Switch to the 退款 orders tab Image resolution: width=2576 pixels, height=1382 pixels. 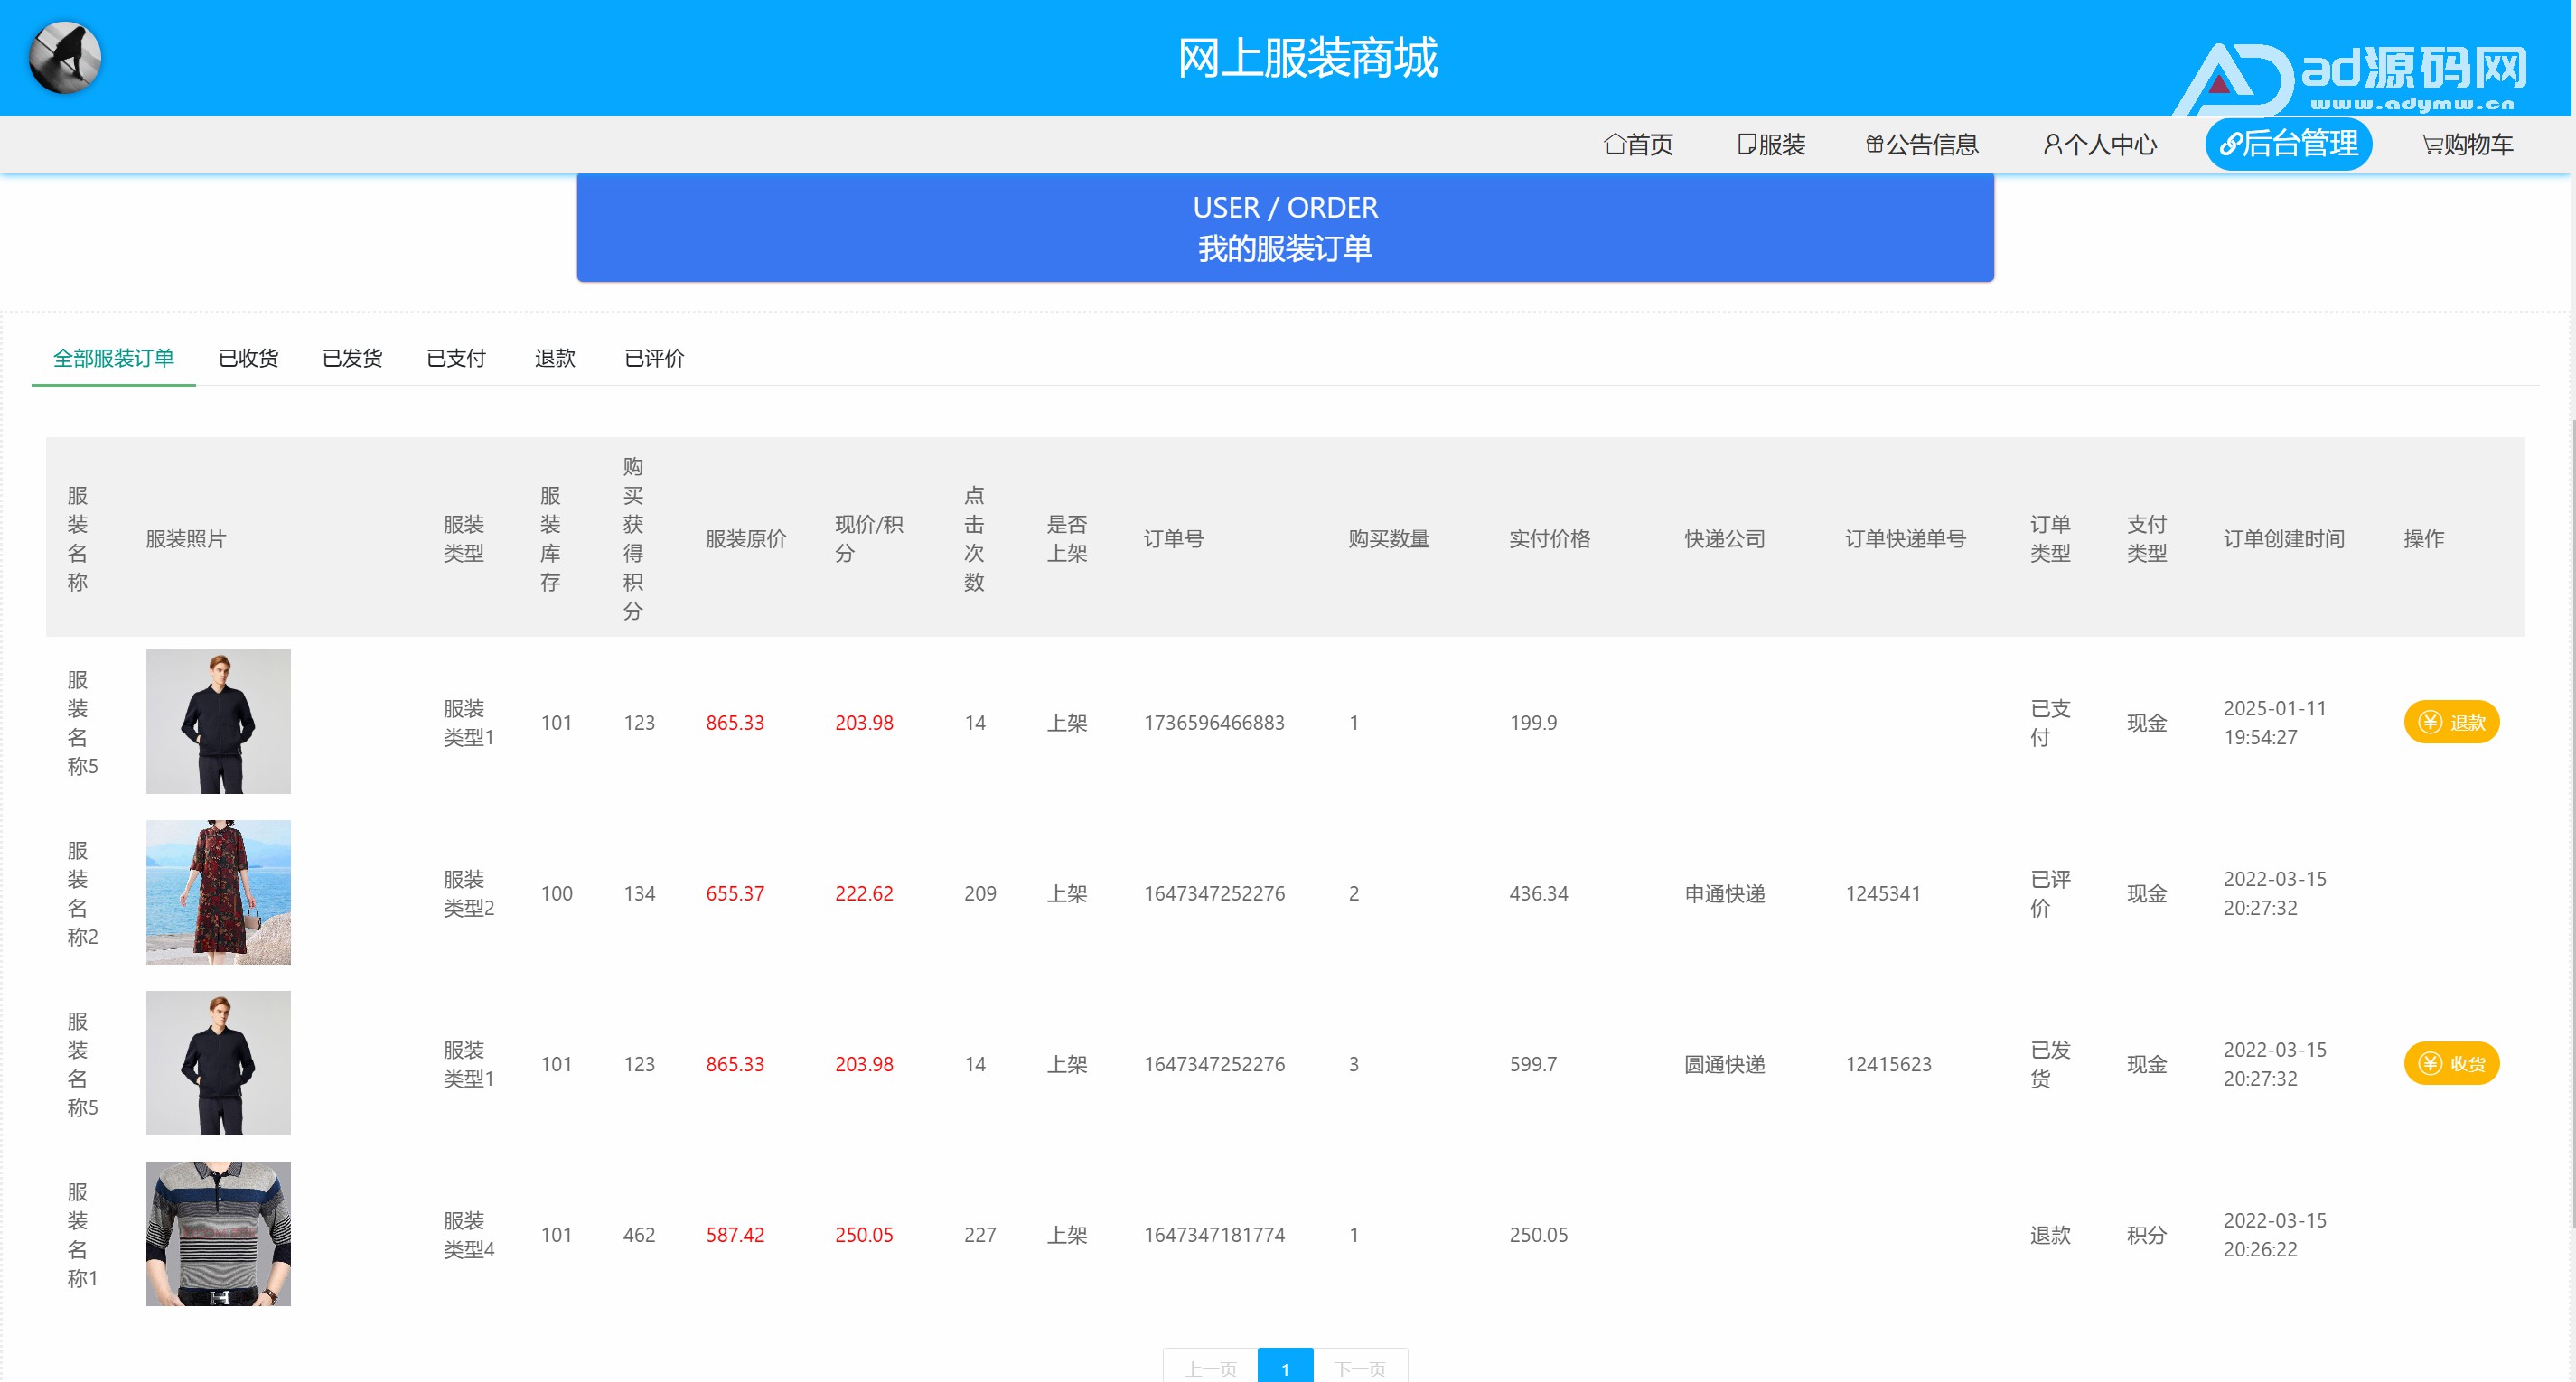[x=555, y=358]
